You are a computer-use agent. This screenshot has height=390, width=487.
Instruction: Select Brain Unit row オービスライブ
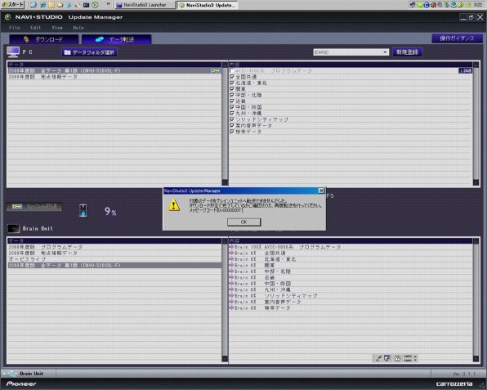(x=114, y=259)
